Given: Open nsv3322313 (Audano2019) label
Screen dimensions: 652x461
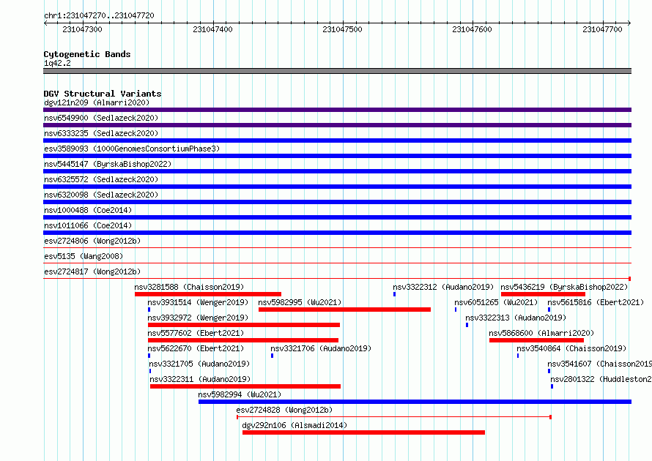Looking at the screenshot, I should (x=516, y=318).
